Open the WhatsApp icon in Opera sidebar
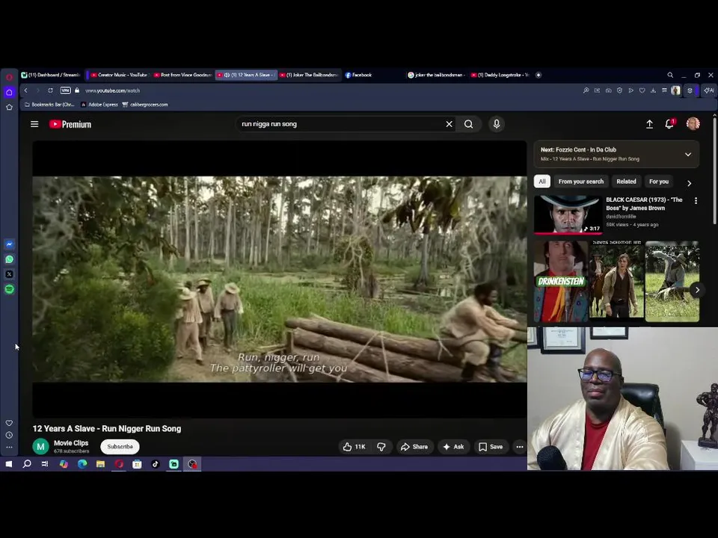This screenshot has height=538, width=718. click(9, 259)
